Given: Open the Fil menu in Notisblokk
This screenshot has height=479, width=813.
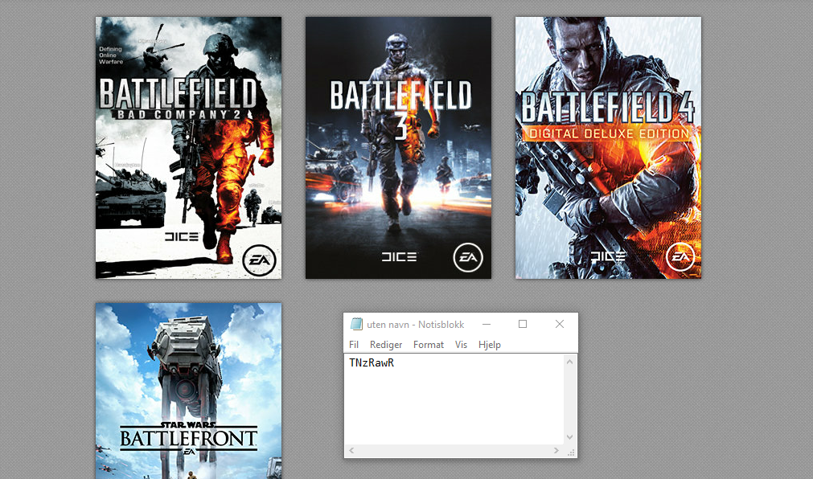Looking at the screenshot, I should tap(354, 345).
